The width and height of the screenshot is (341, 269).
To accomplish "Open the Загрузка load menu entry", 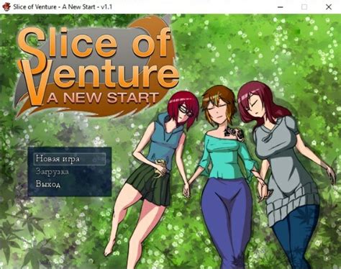I will coord(53,172).
